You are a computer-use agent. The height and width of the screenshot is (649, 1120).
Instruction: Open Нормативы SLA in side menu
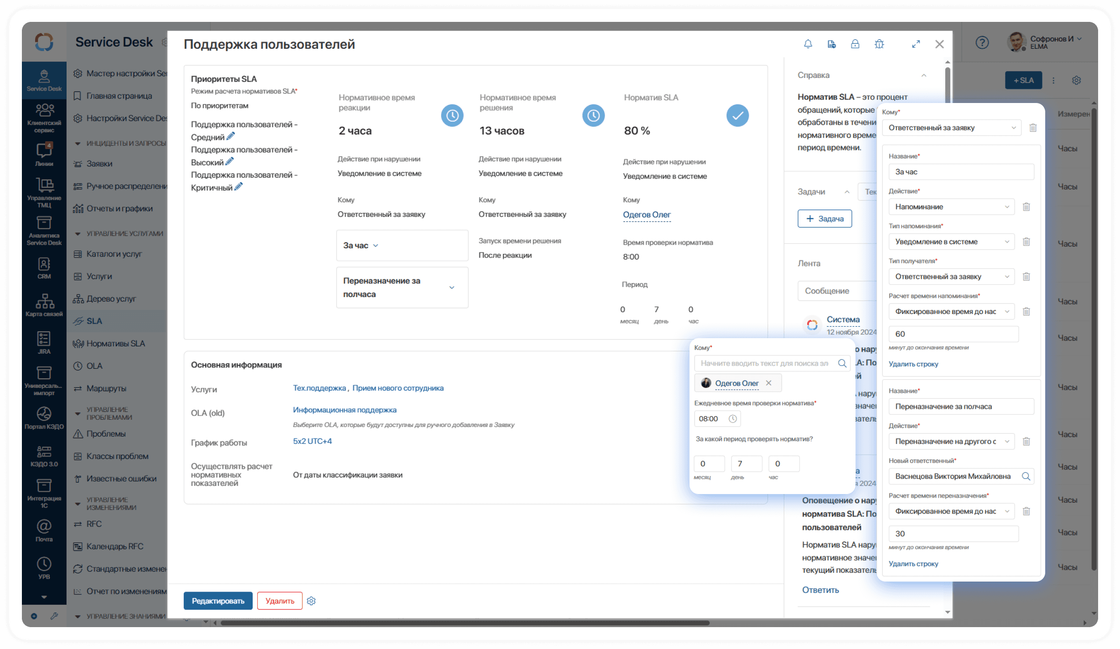[x=115, y=344]
